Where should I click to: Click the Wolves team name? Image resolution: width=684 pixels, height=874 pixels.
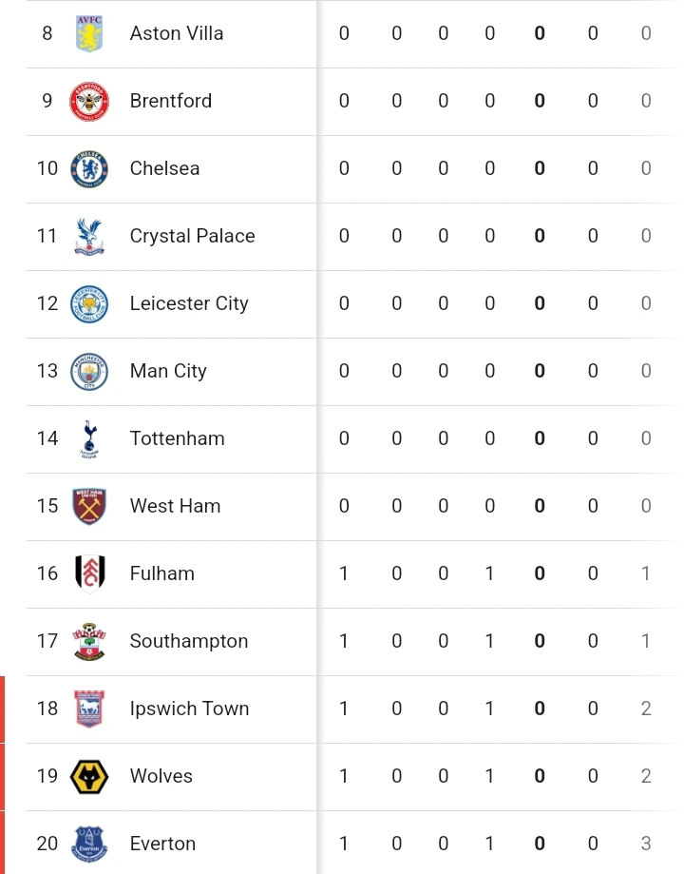click(x=161, y=776)
